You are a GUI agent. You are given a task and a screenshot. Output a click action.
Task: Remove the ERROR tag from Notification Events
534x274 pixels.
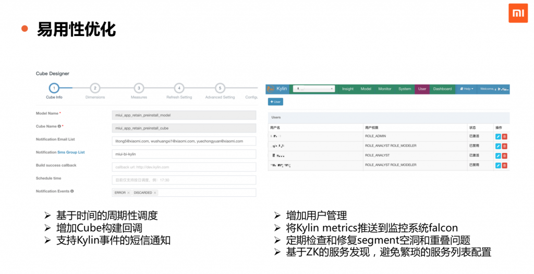[128, 193]
